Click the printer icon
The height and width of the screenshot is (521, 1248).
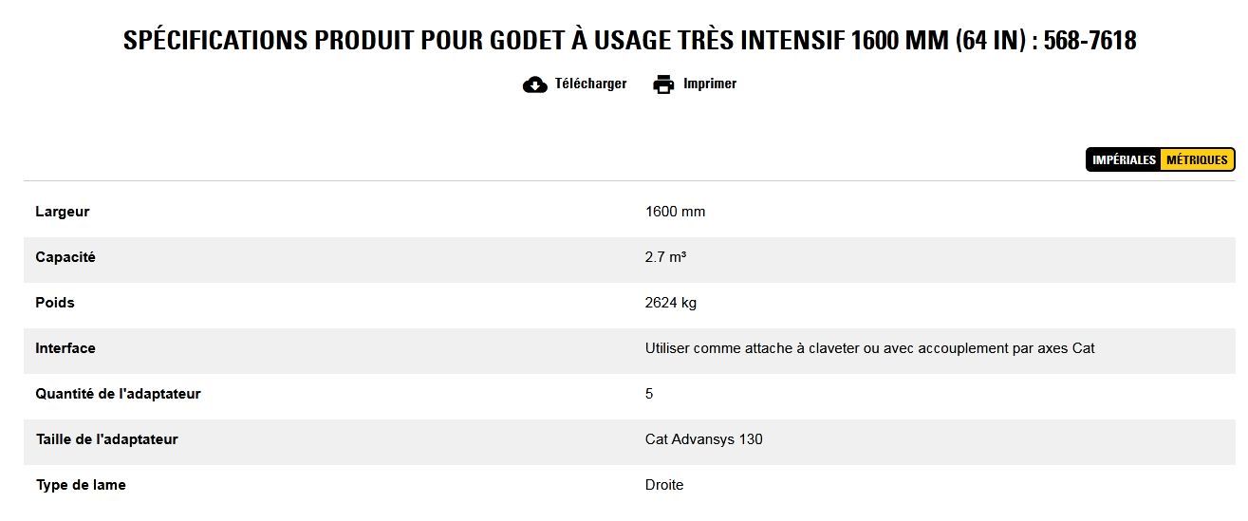pyautogui.click(x=663, y=84)
